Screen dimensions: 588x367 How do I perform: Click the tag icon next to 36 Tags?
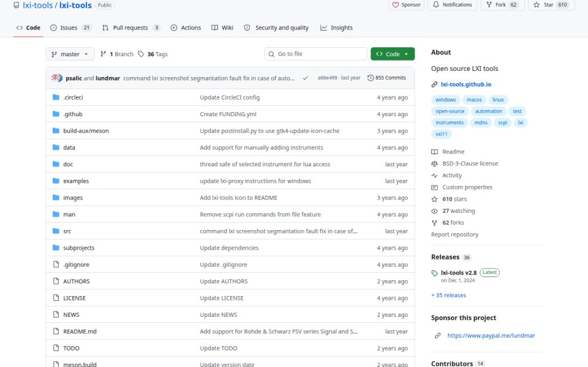point(141,54)
